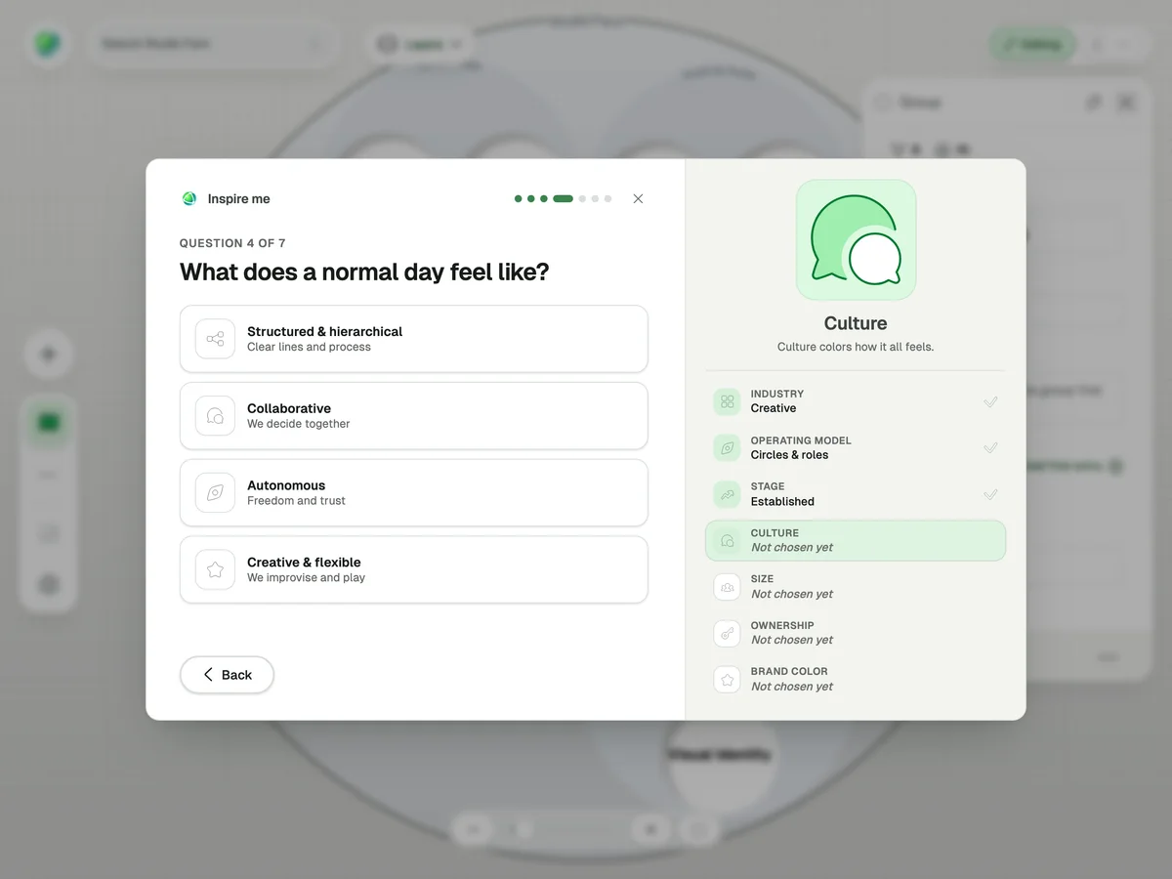Pick the Autonomous option card
Screen dimensions: 1172x879
413,492
